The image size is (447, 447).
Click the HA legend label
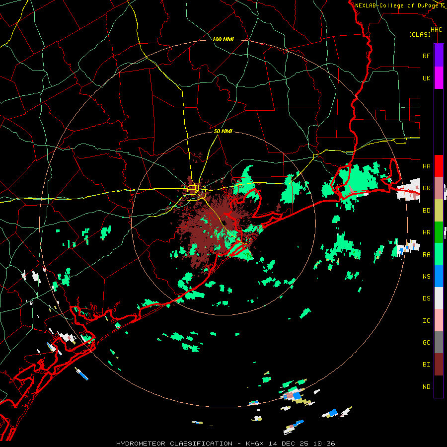[426, 166]
